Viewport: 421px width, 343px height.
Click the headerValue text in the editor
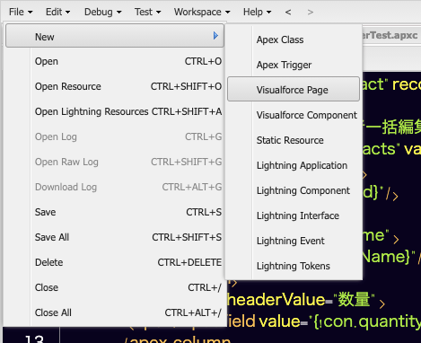276,299
